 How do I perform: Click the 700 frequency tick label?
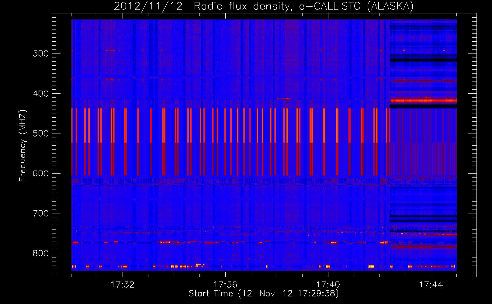41,213
